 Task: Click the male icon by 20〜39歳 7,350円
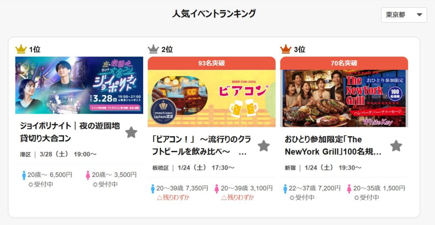pos(153,188)
